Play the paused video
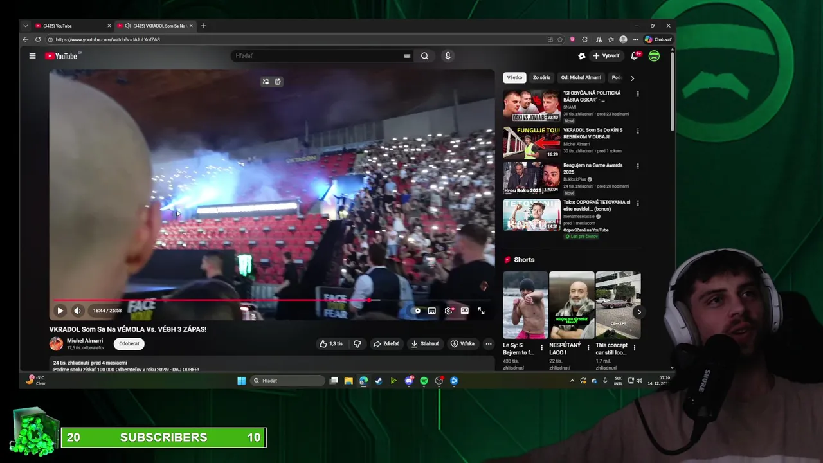This screenshot has width=823, height=463. [x=60, y=311]
